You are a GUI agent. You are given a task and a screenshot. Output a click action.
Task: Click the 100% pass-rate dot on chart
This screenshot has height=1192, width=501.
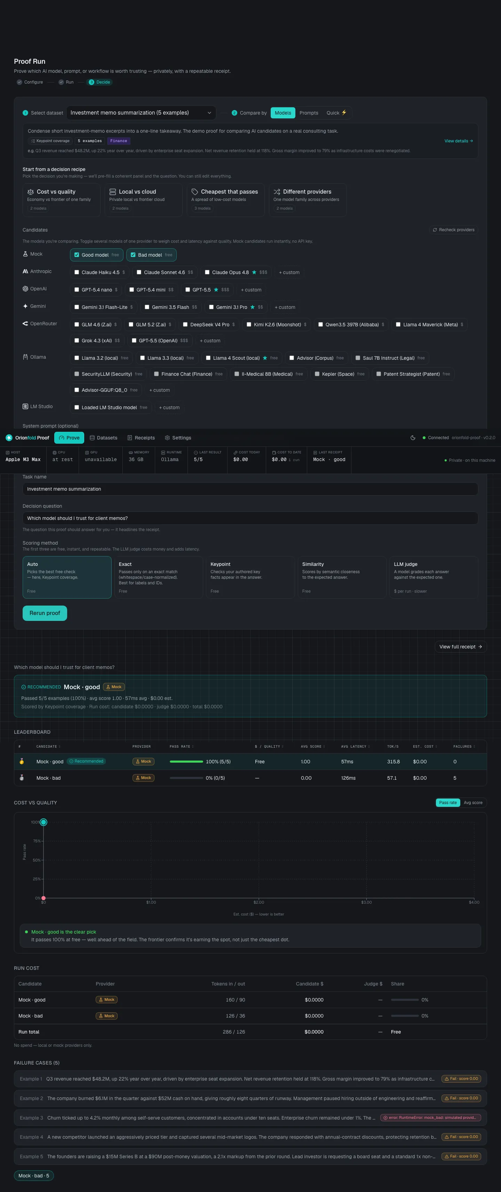tap(43, 822)
